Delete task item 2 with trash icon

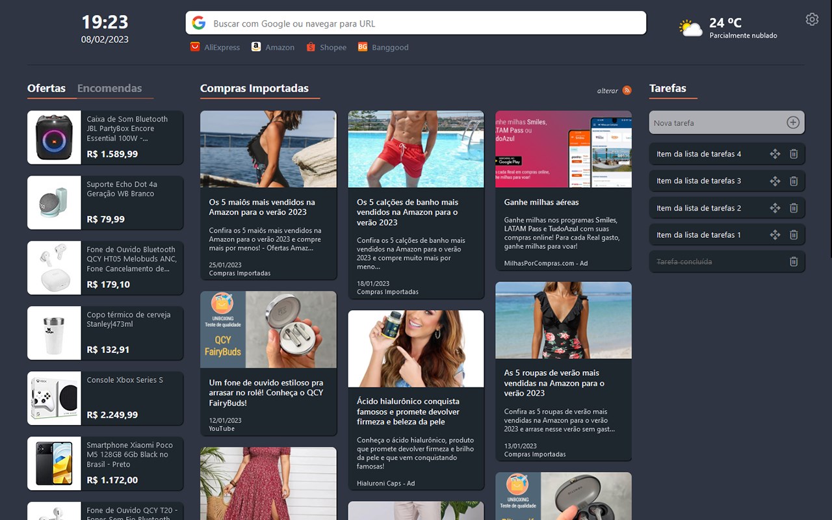(794, 208)
